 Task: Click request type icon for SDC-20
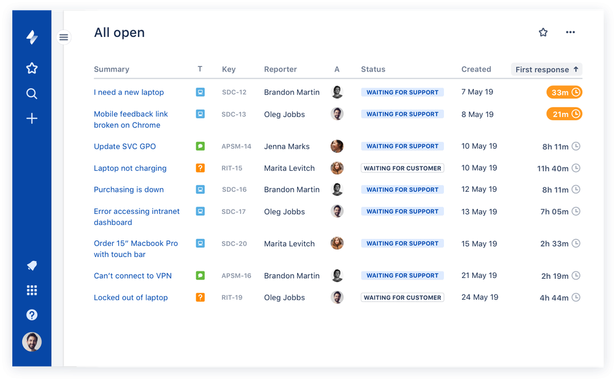[200, 243]
